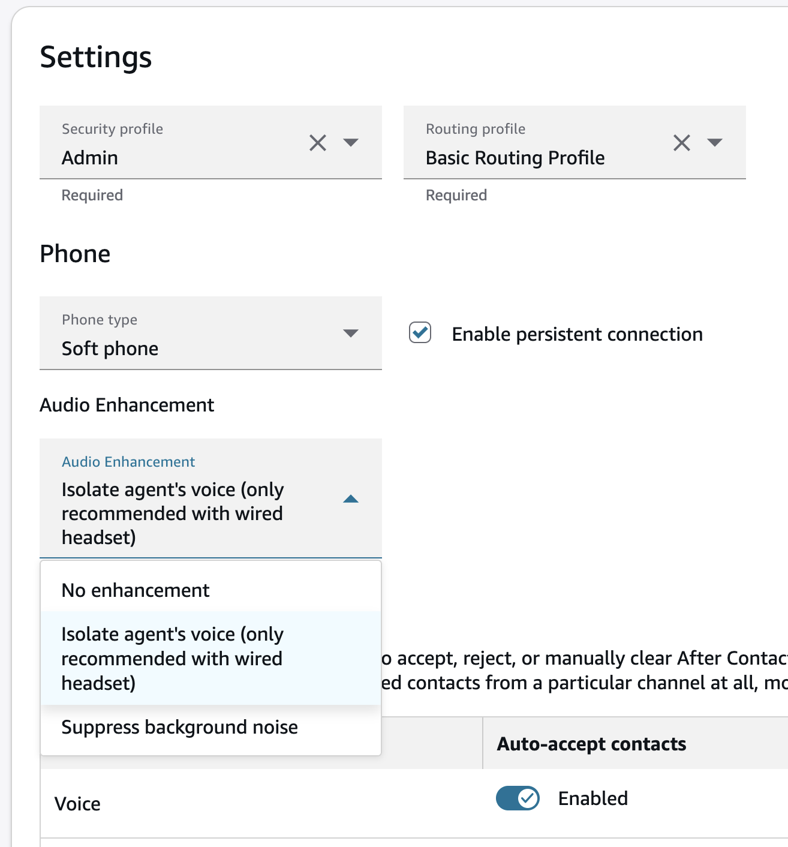Click the Voice row in the contacts table

pyautogui.click(x=78, y=803)
